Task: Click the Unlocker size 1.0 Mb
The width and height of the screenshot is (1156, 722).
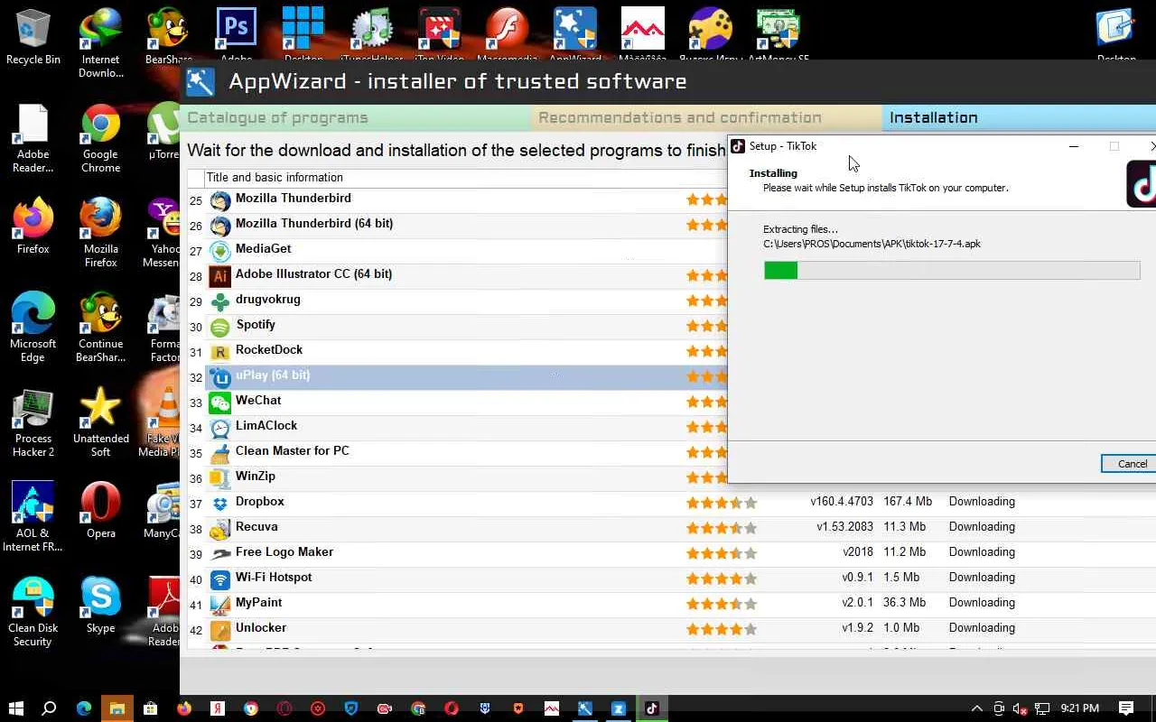Action: pos(901,628)
